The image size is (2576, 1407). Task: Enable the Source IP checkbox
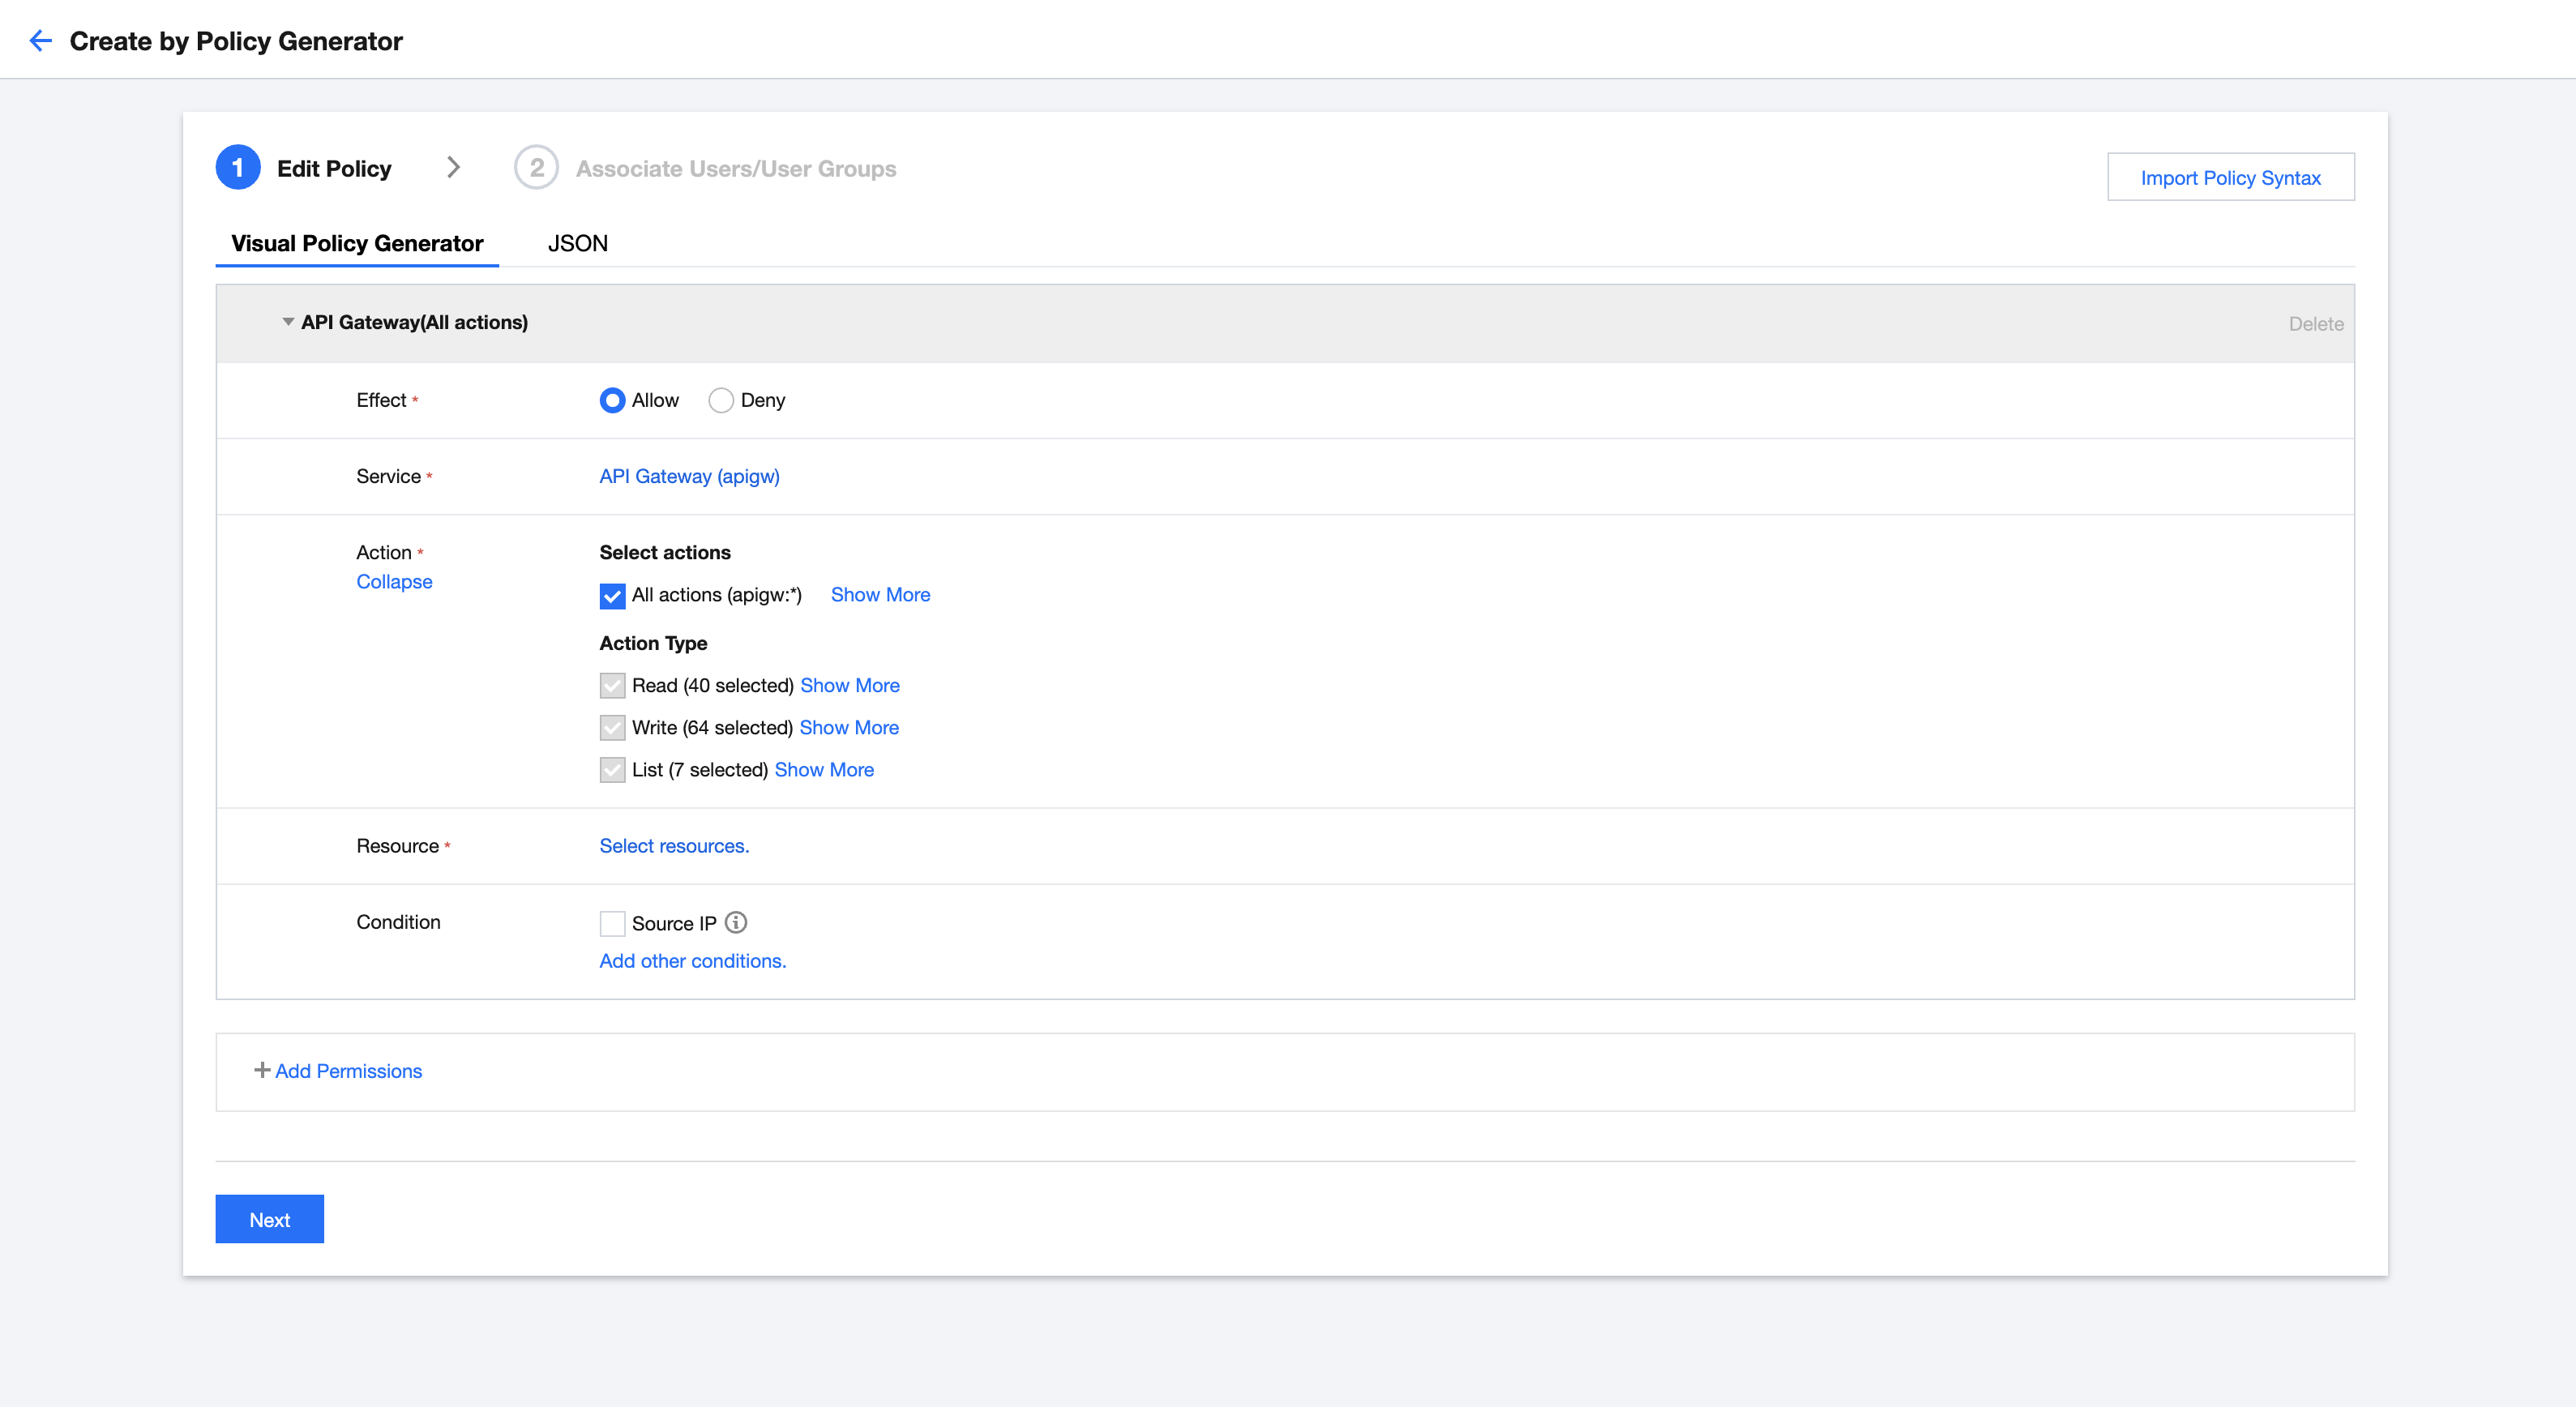pyautogui.click(x=612, y=923)
